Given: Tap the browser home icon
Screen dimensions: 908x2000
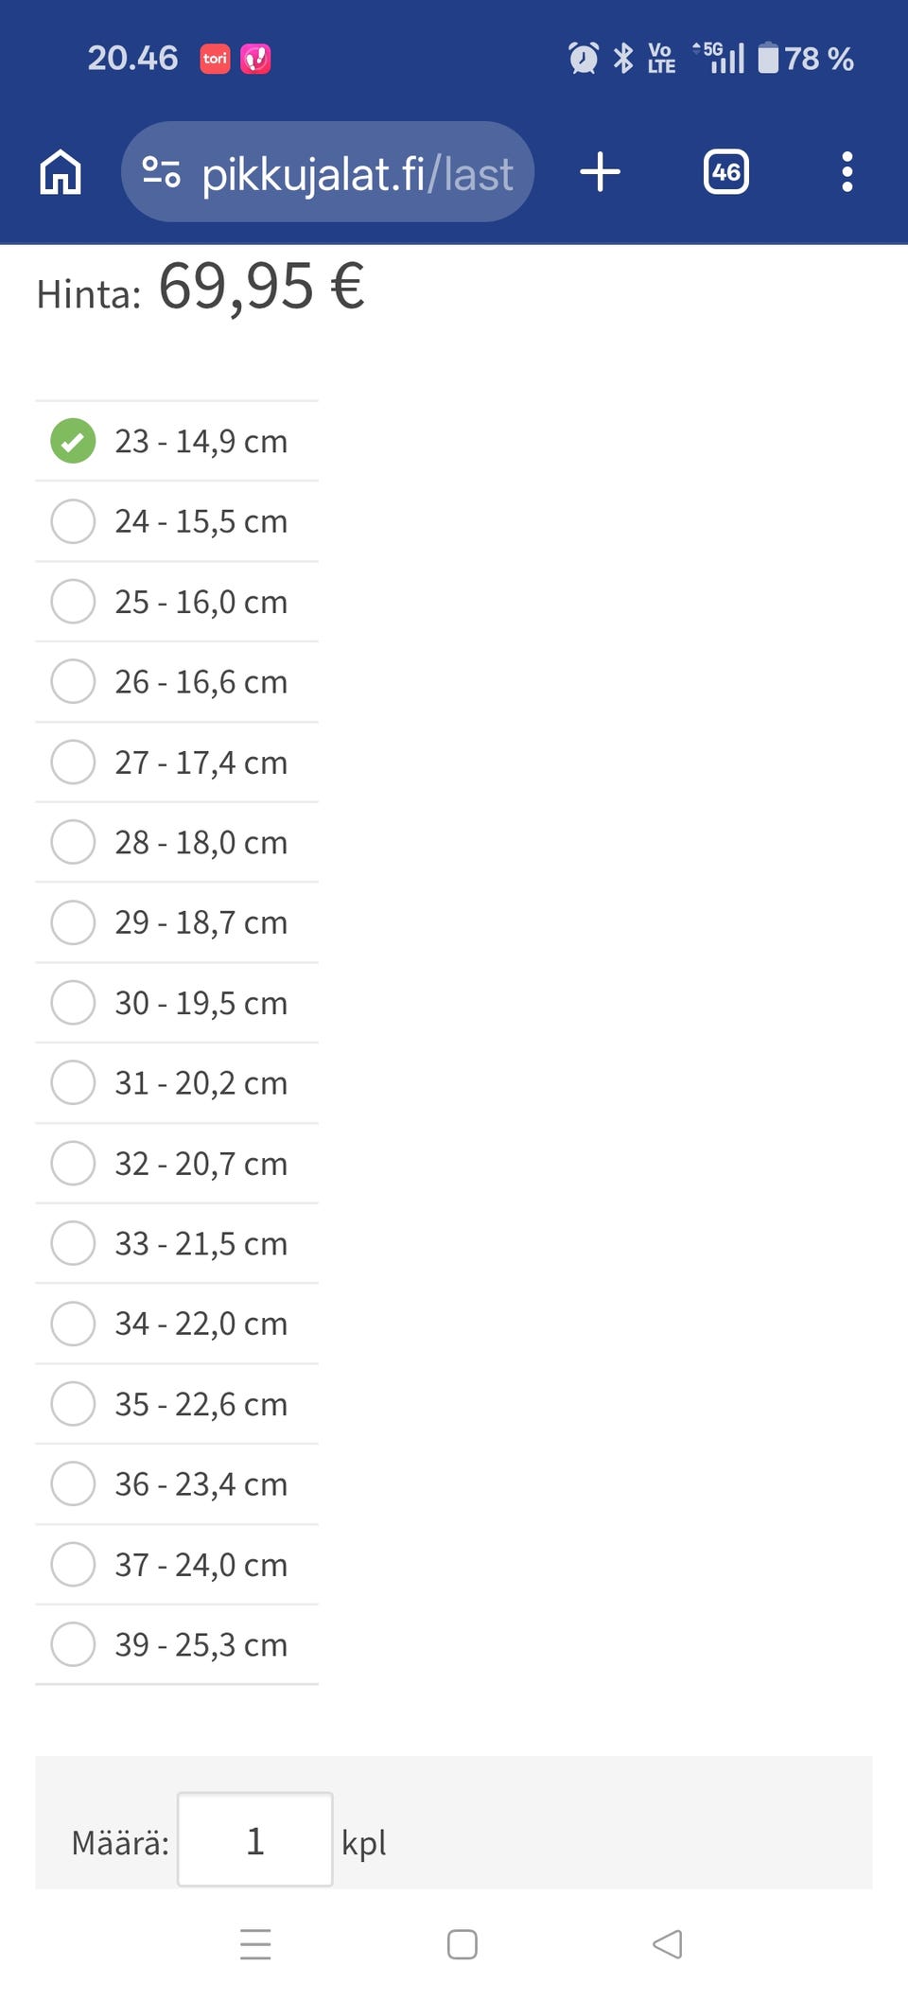Looking at the screenshot, I should [x=61, y=172].
